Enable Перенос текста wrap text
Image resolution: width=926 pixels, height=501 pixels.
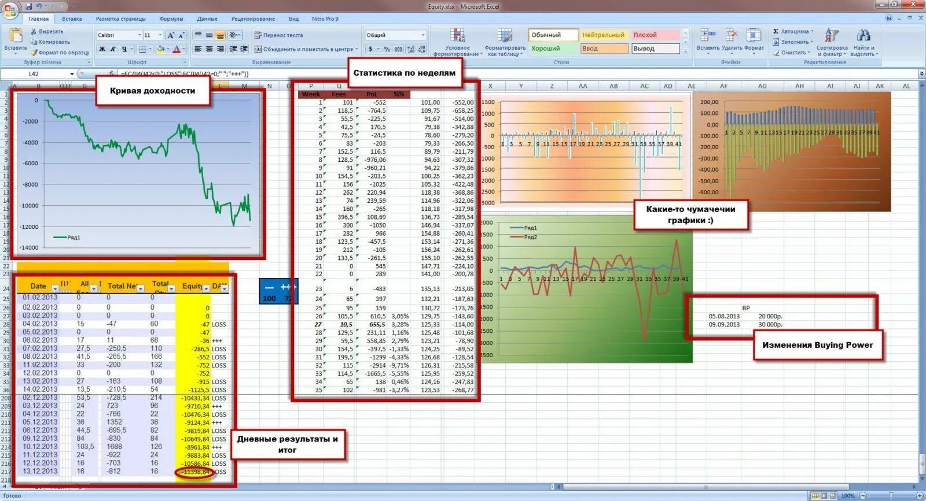coord(278,35)
